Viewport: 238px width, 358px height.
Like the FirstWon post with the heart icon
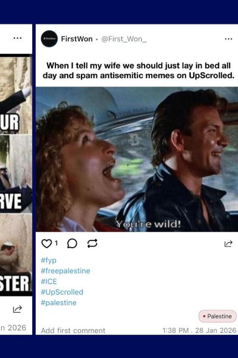pyautogui.click(x=46, y=243)
